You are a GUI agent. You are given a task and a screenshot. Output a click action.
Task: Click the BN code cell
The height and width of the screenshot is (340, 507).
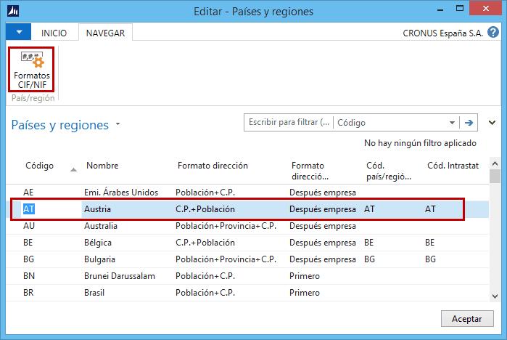coord(29,276)
